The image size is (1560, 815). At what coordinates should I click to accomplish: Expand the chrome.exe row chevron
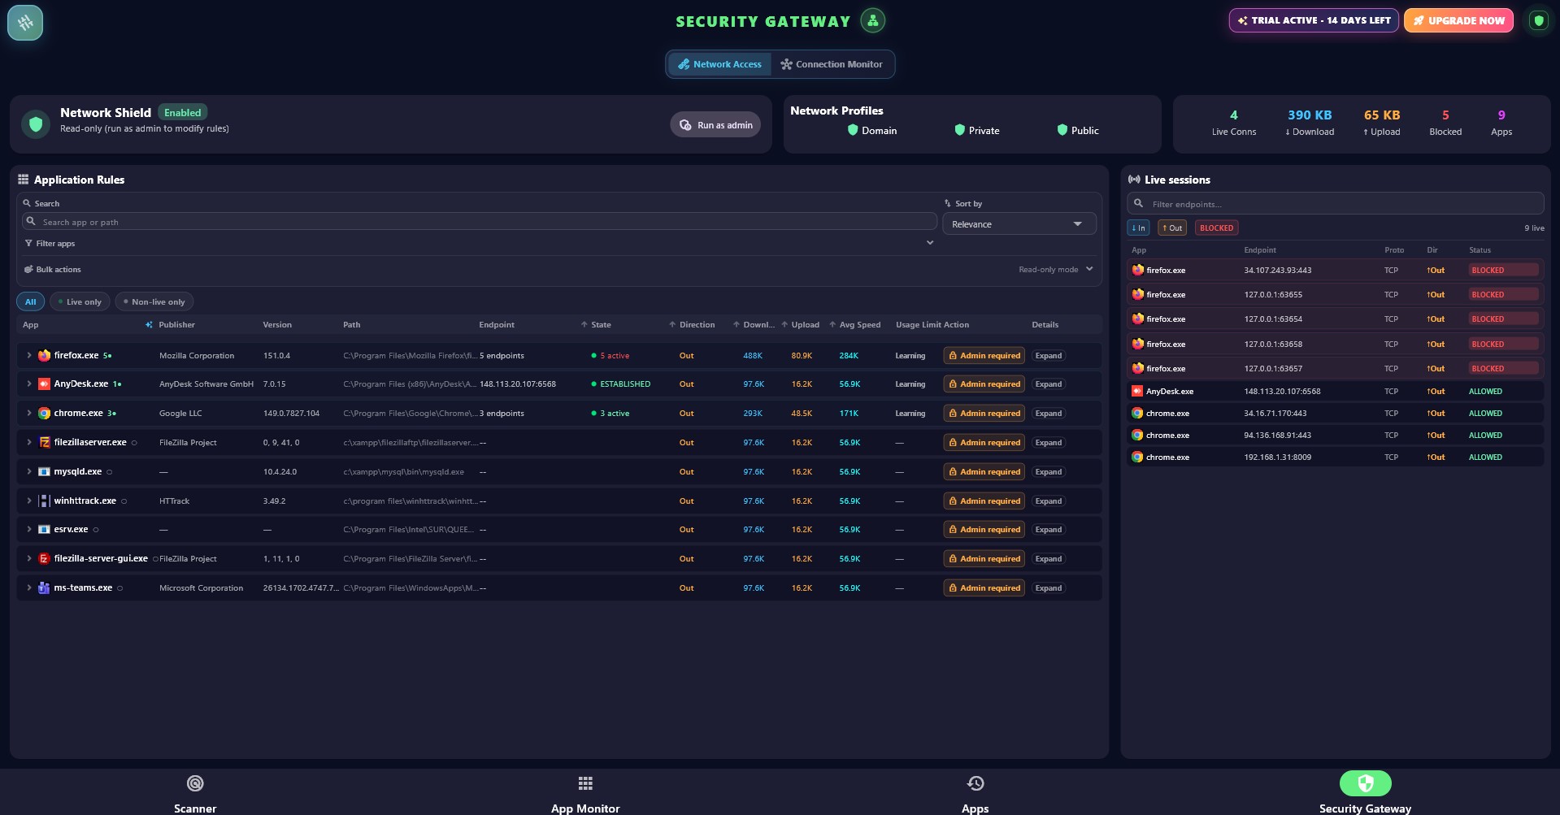pyautogui.click(x=28, y=413)
